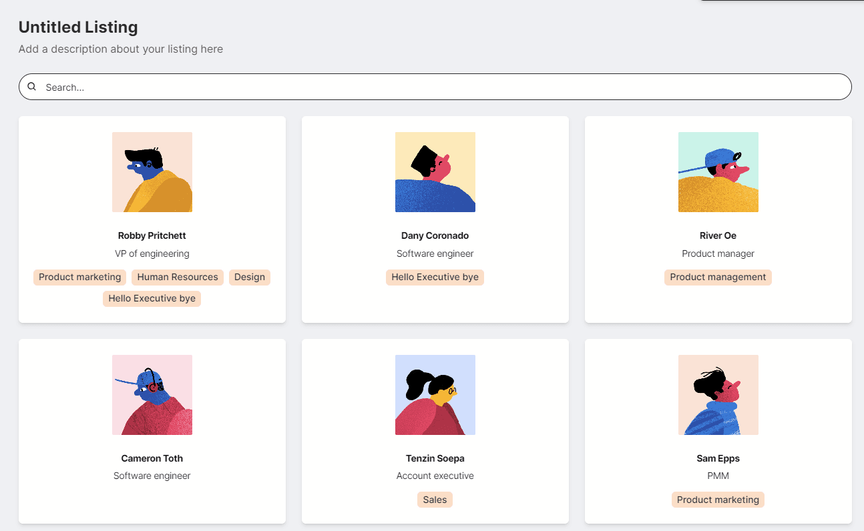This screenshot has height=531, width=864.
Task: Click the Untitled Listing heading
Action: 78,27
